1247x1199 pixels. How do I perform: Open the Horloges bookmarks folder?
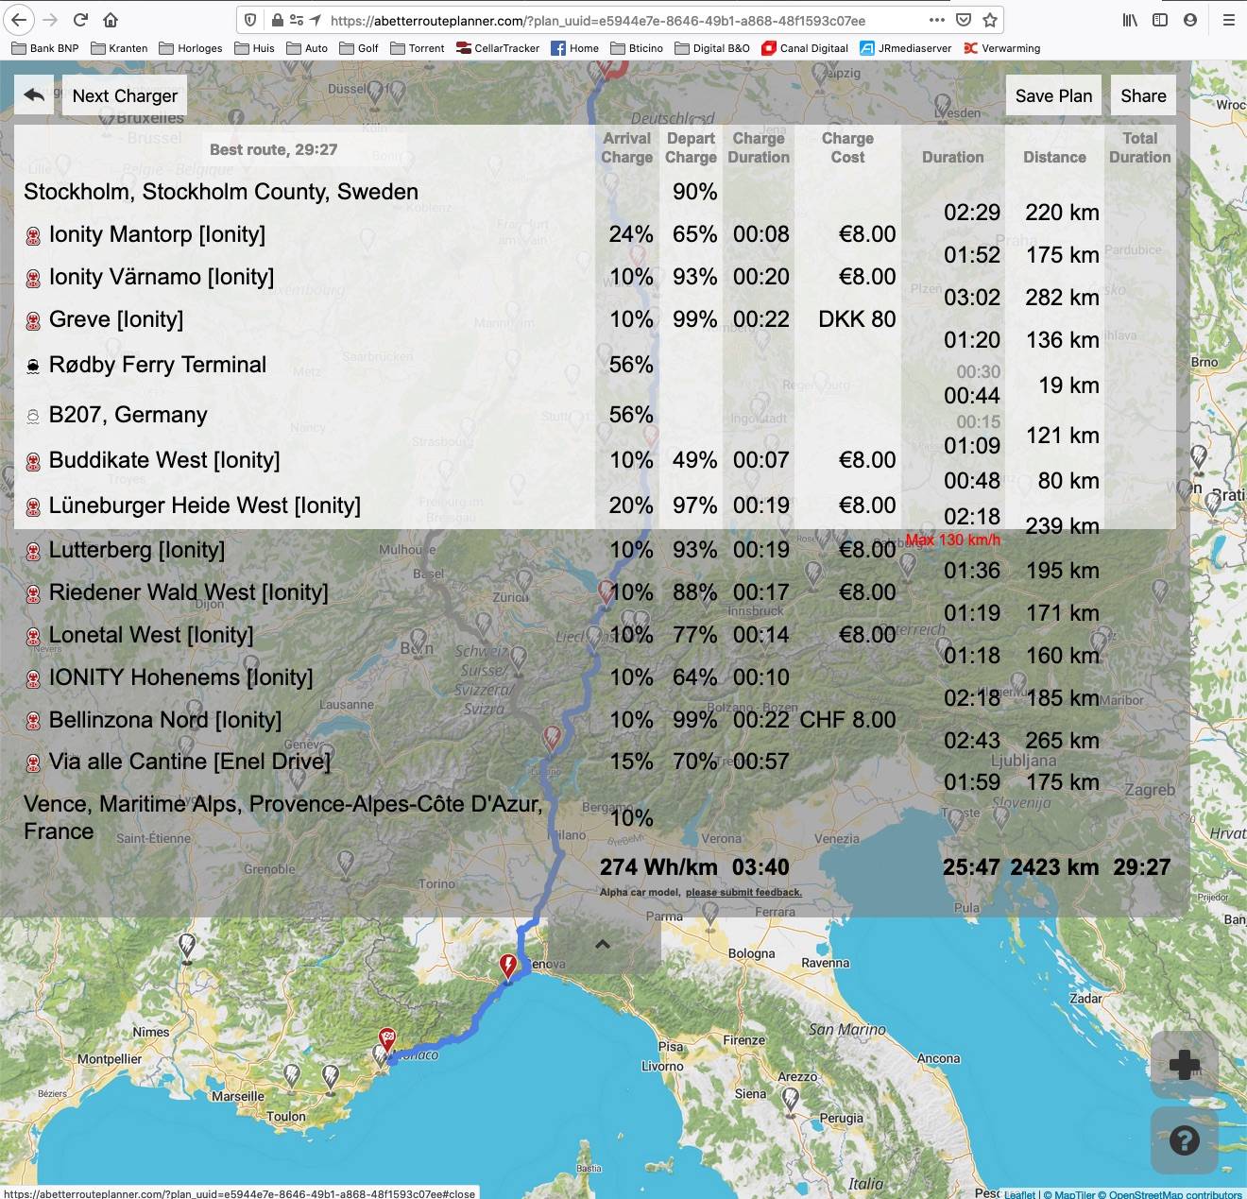point(191,48)
